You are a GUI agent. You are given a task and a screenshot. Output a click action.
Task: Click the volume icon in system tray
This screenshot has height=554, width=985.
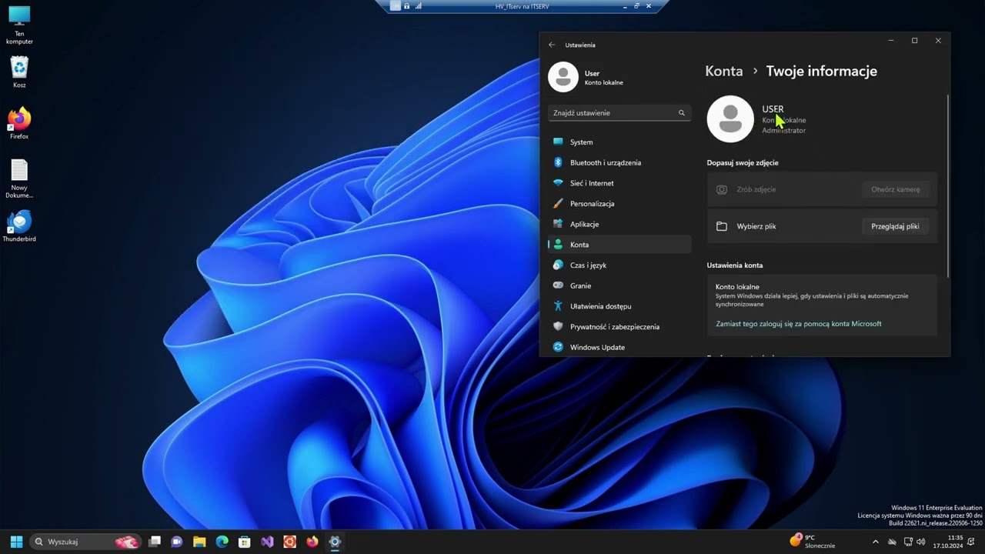click(921, 542)
